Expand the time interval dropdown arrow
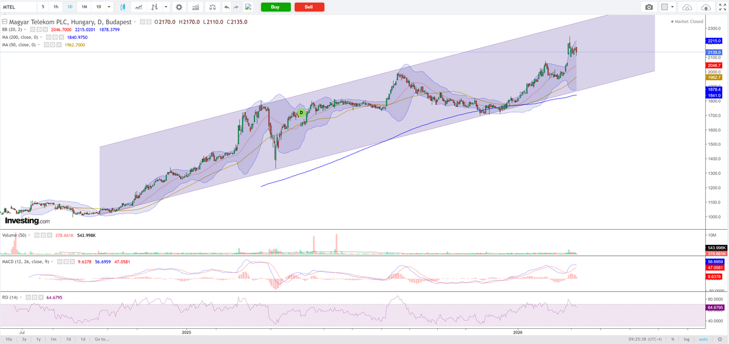Image resolution: width=729 pixels, height=344 pixels. (109, 7)
